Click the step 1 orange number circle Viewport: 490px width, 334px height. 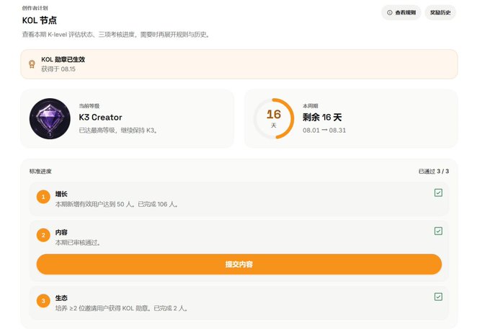43,197
